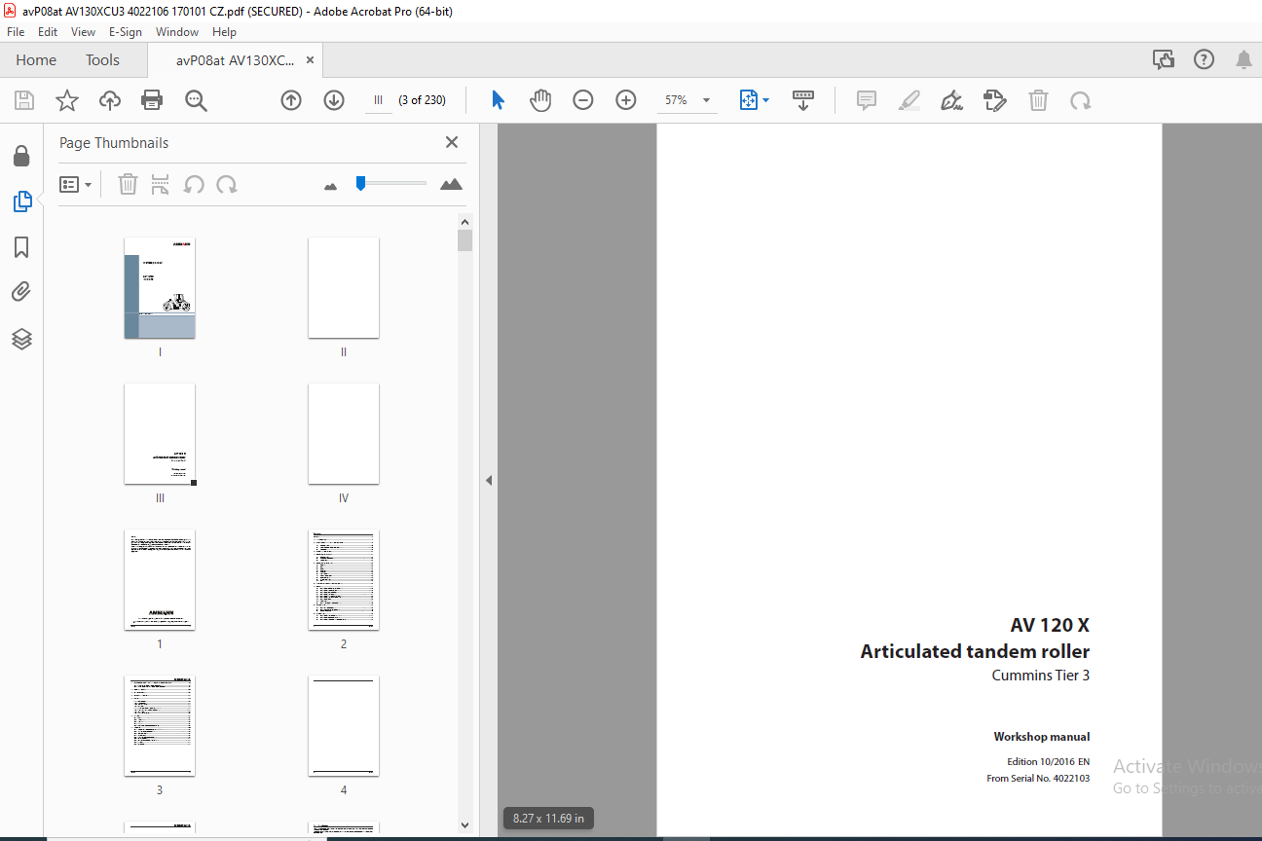Click the thumbnails panel scroll down arrow
The width and height of the screenshot is (1262, 841).
(465, 825)
